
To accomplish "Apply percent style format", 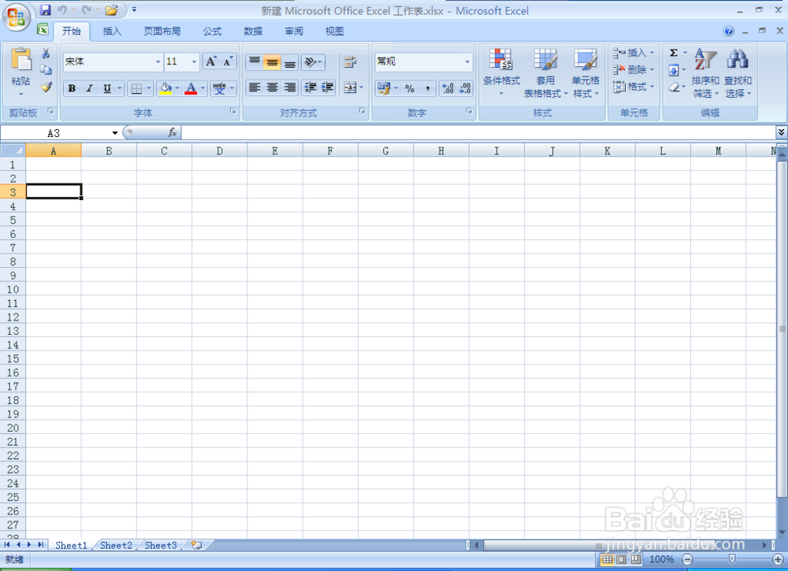I will click(x=410, y=88).
